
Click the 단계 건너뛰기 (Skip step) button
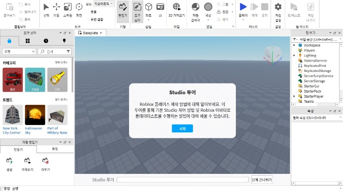pyautogui.click(x=262, y=180)
